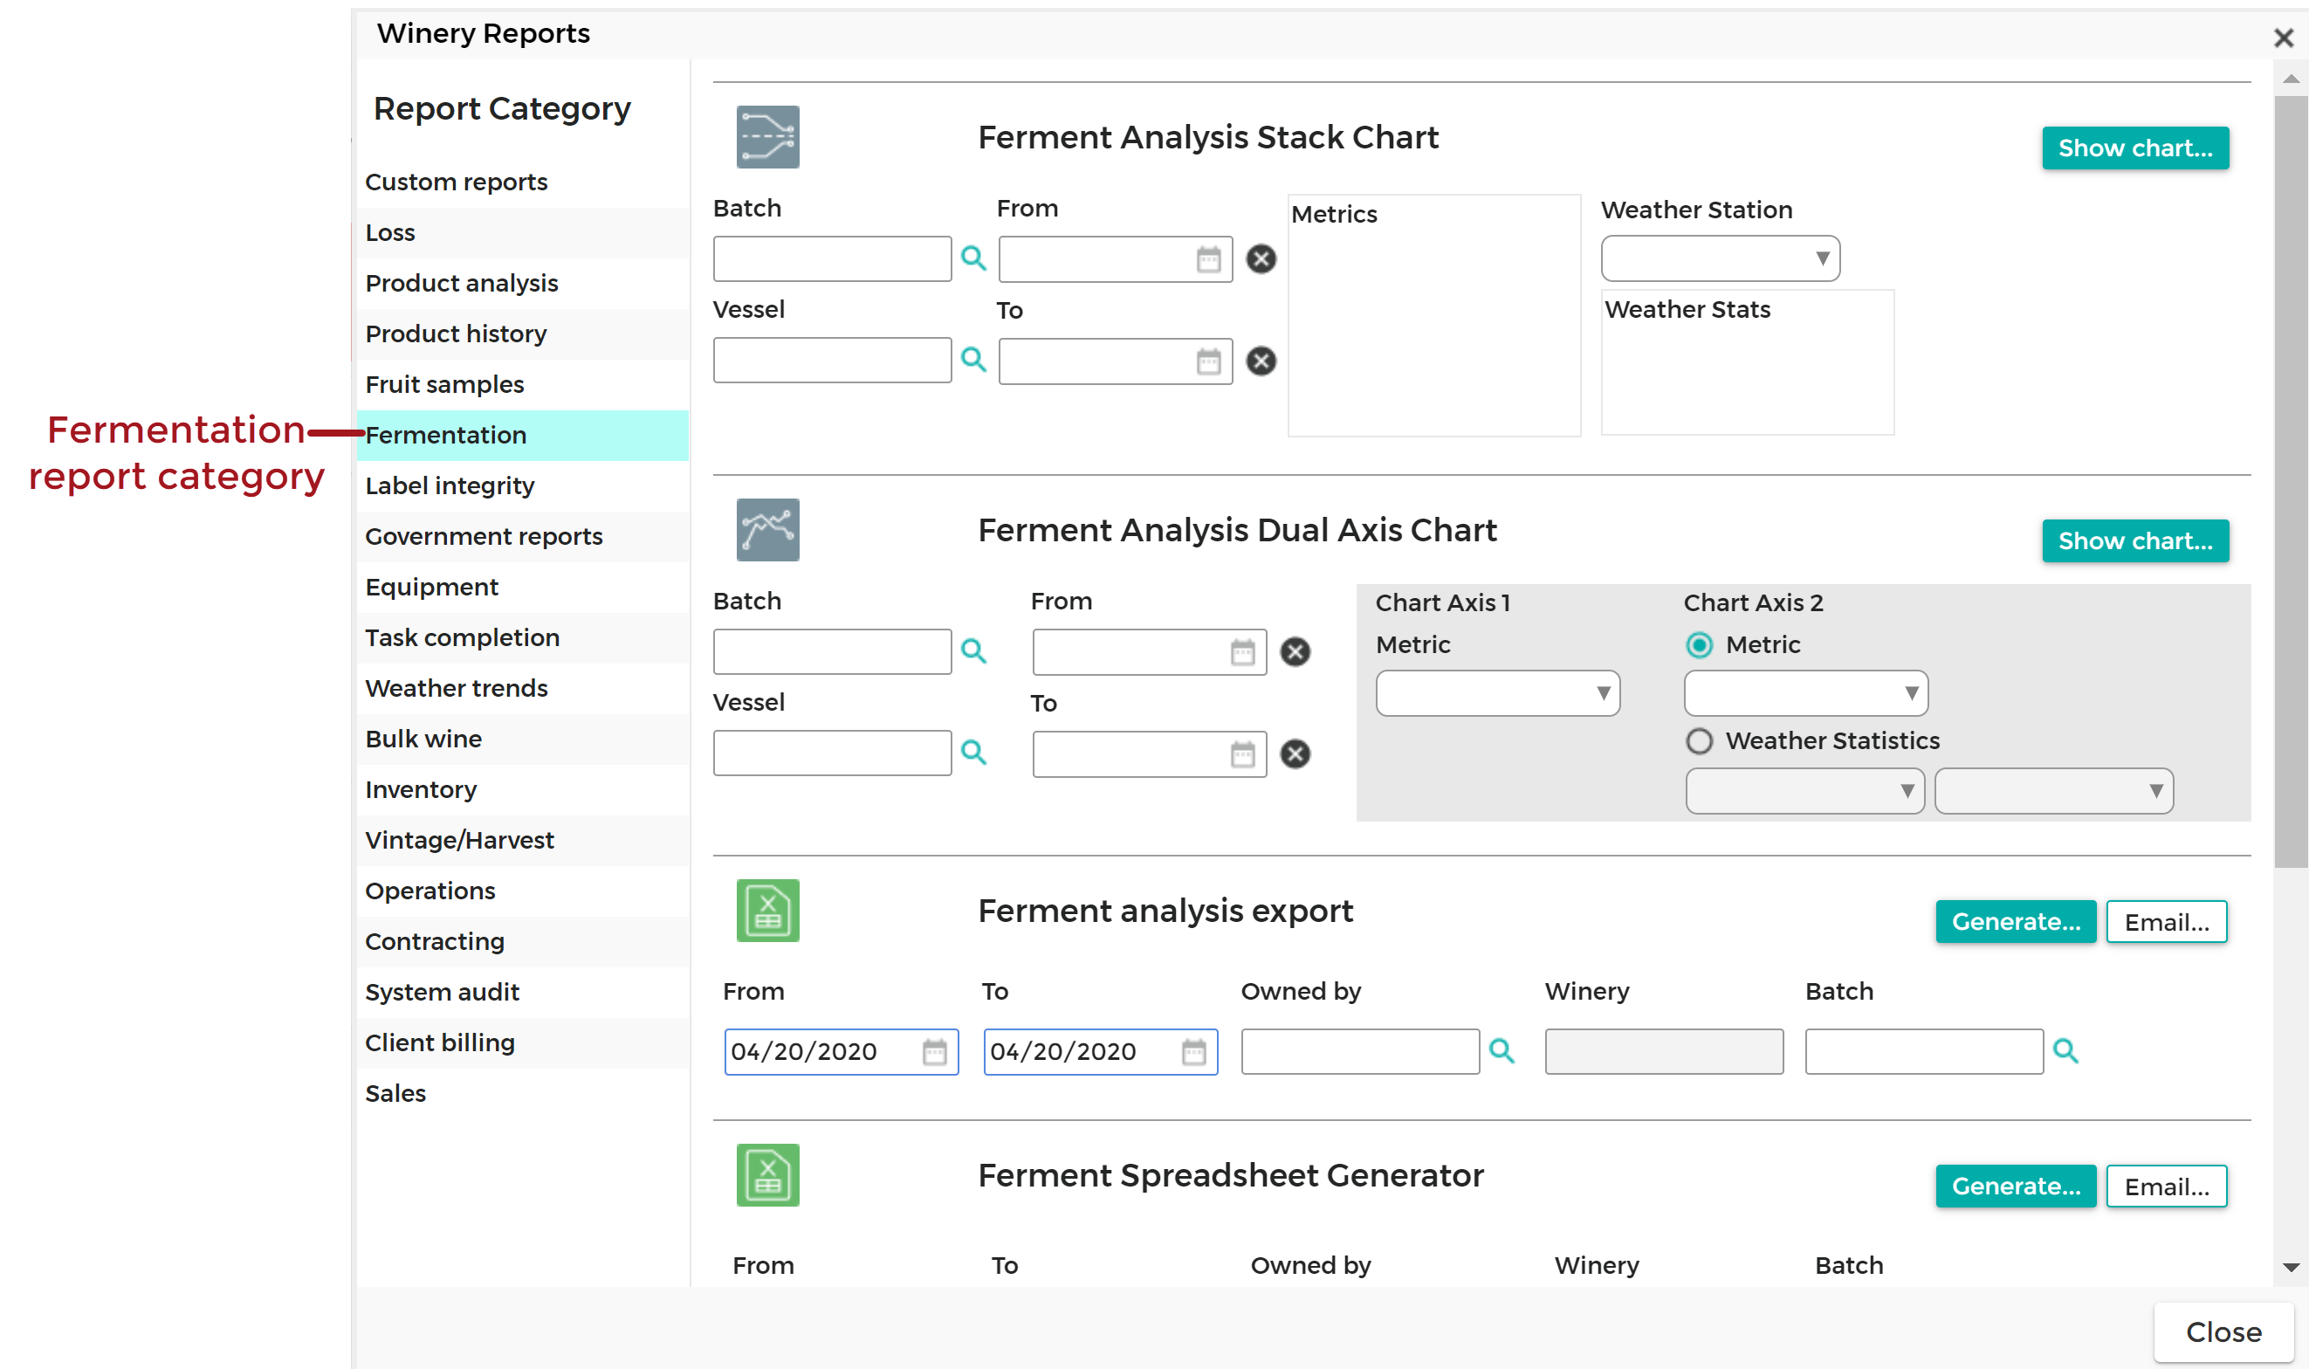Search Vessel in Dual Axis Chart section
The image size is (2309, 1369).
pos(973,753)
